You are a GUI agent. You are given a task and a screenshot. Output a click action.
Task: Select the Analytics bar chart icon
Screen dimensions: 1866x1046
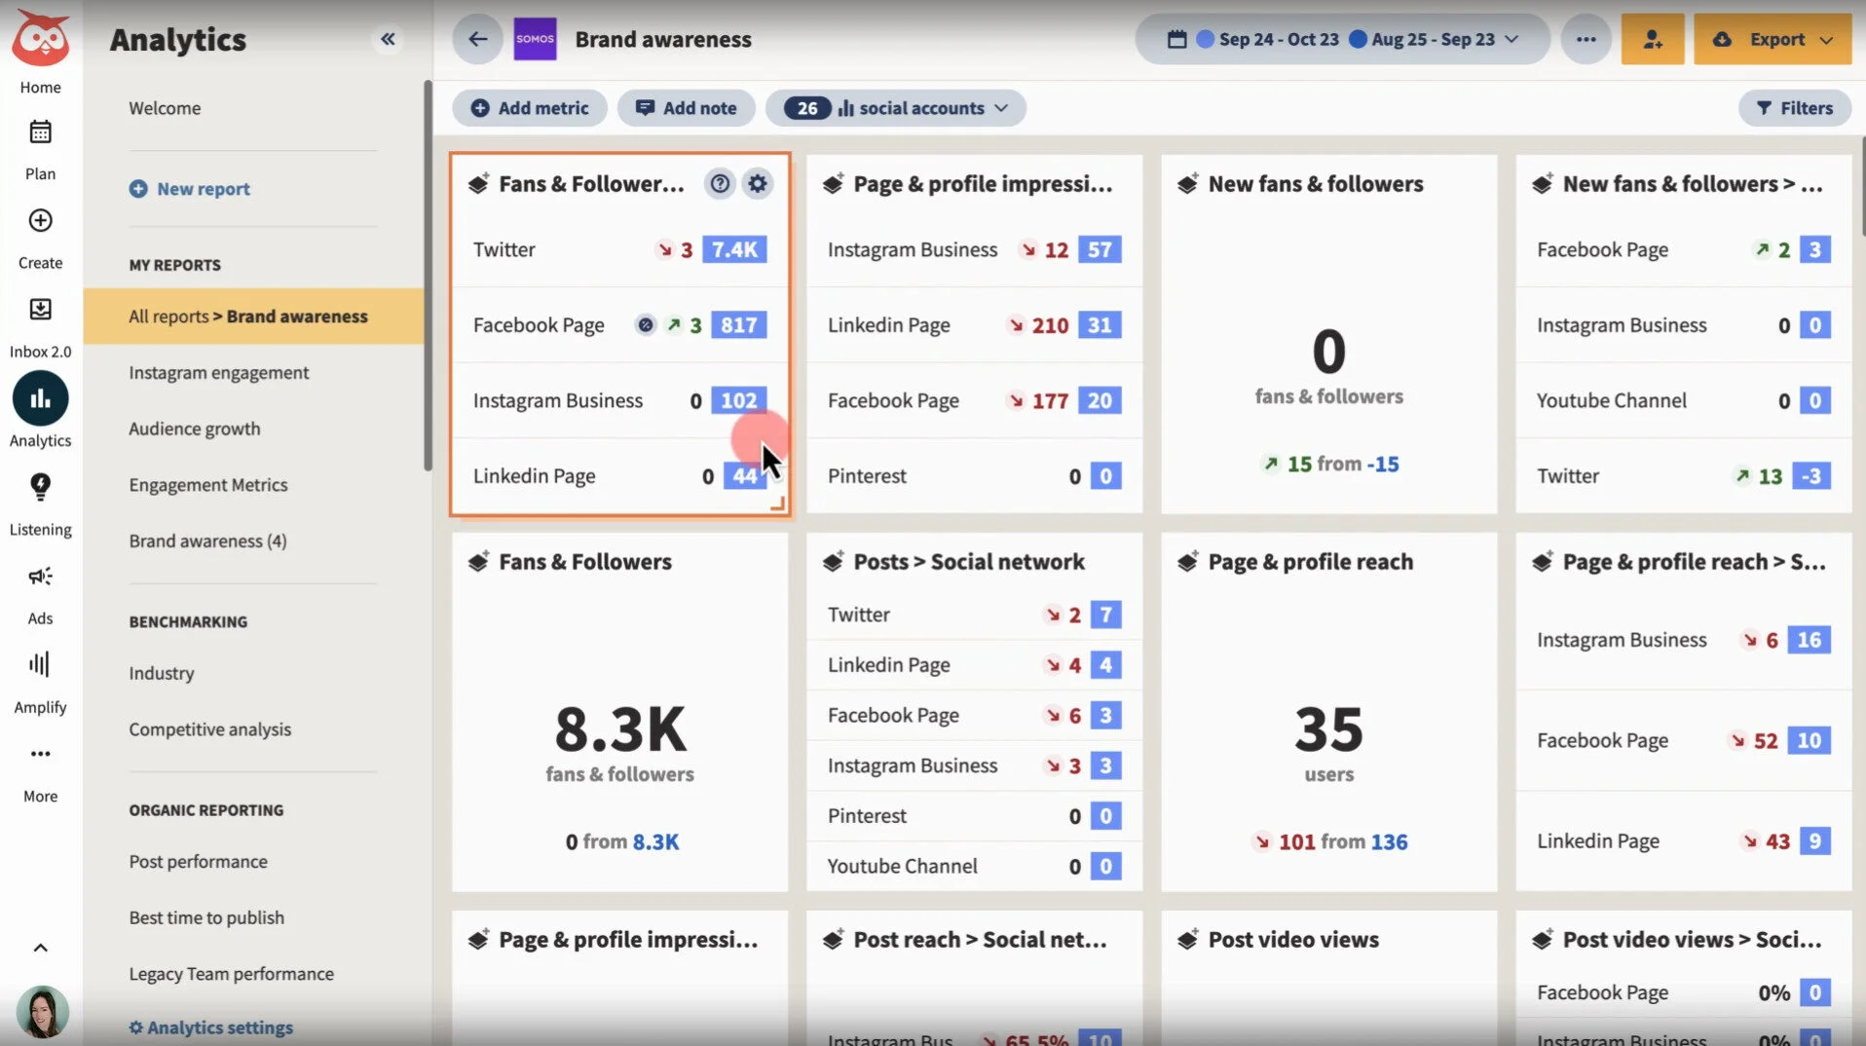(x=40, y=398)
